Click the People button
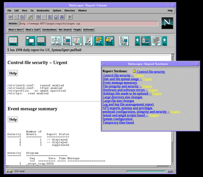This screenshot has height=177, width=203. [77, 30]
